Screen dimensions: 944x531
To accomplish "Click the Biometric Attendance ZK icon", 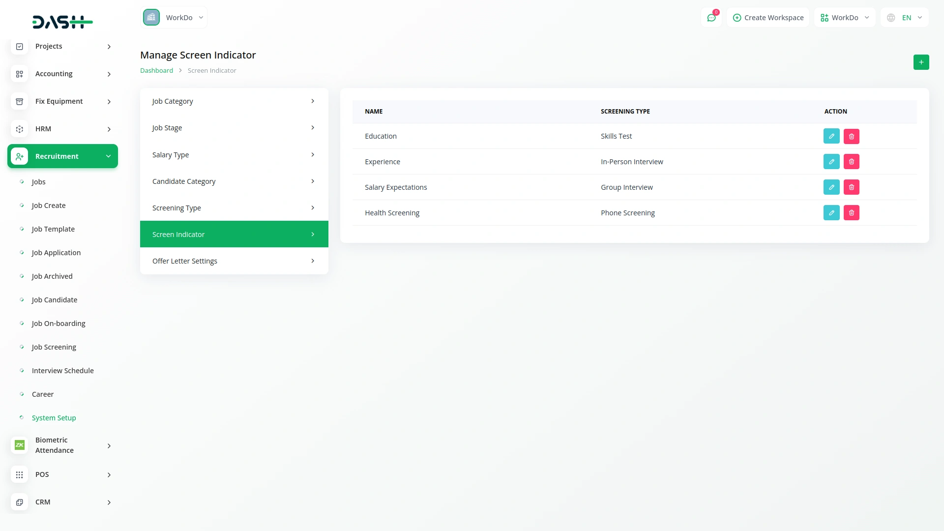I will (x=20, y=445).
